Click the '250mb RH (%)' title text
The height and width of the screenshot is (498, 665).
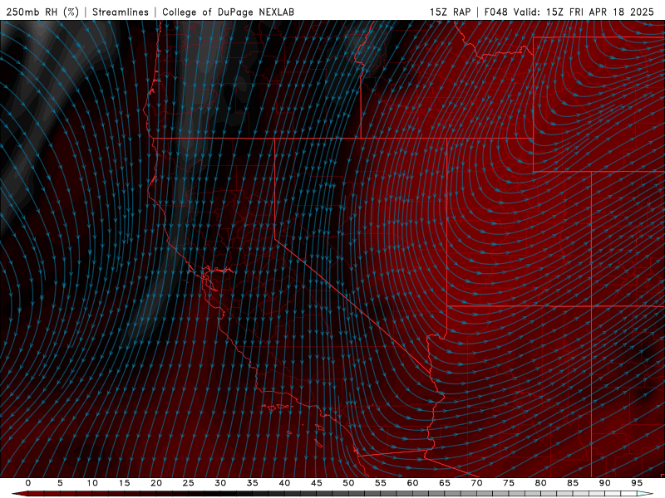click(x=42, y=12)
